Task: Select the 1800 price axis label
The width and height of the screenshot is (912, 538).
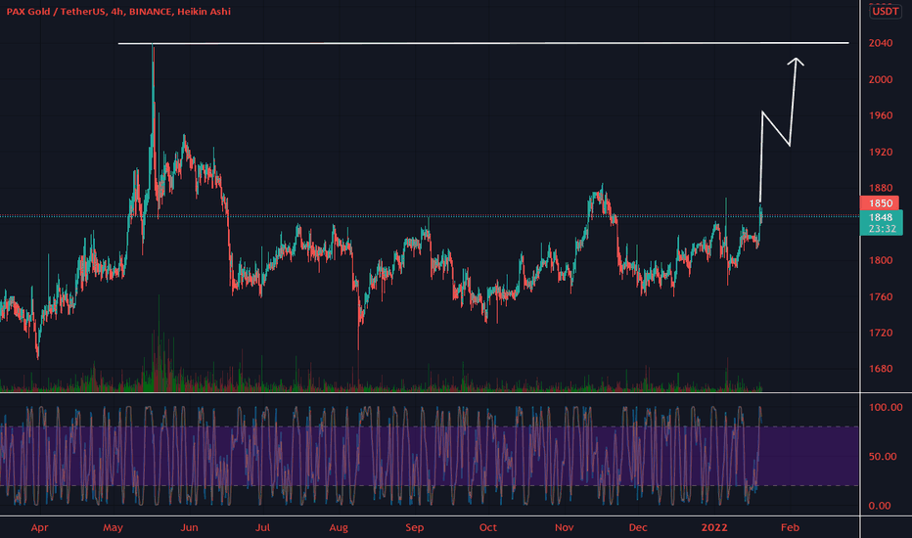Action: coord(880,260)
